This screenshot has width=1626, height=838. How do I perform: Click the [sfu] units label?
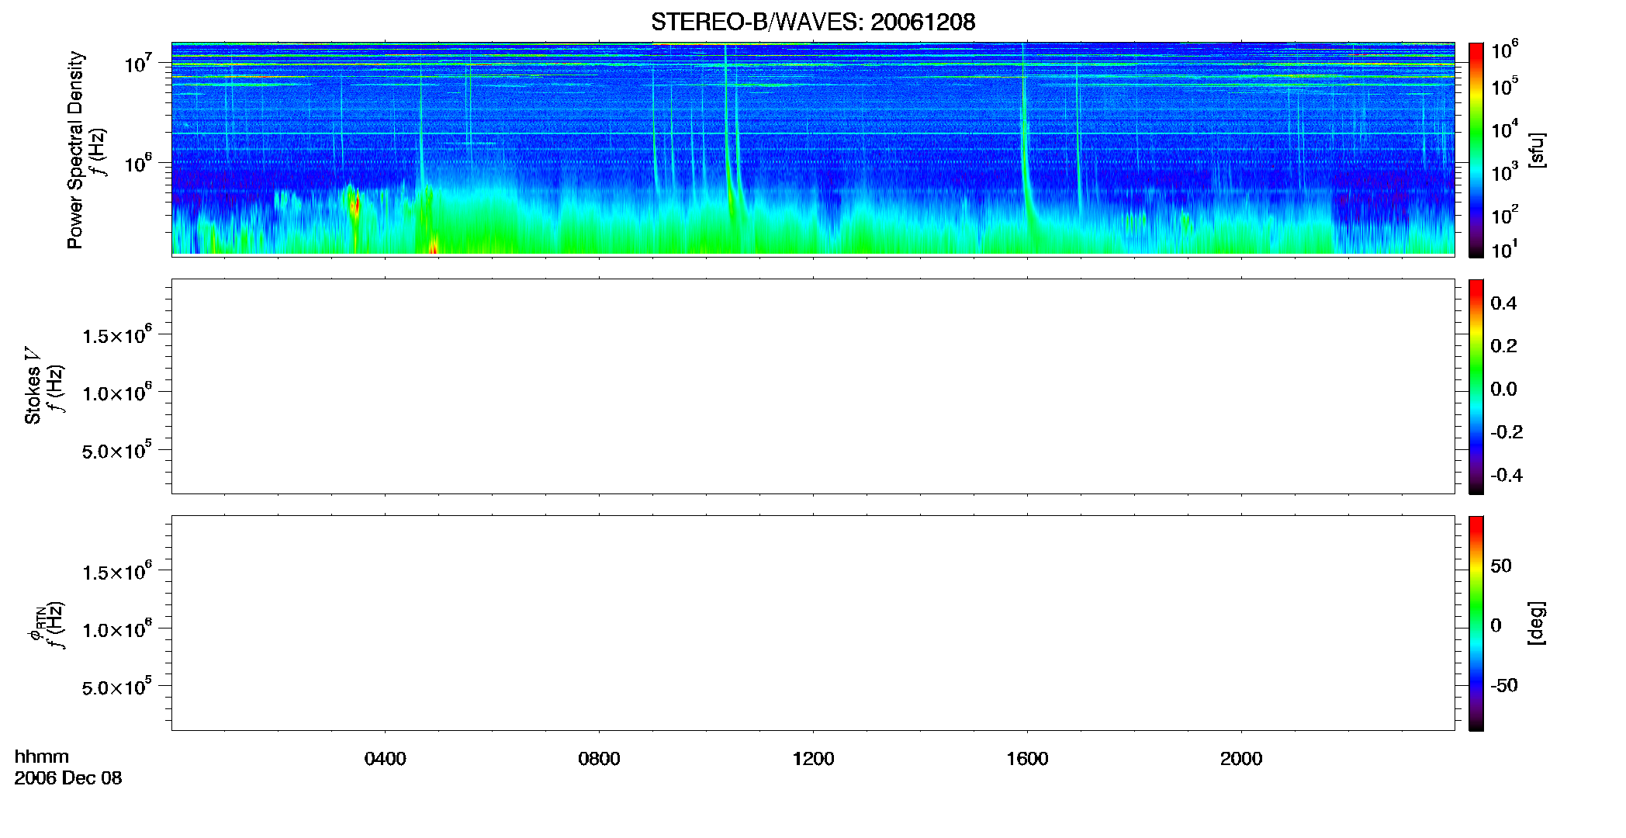(1536, 150)
